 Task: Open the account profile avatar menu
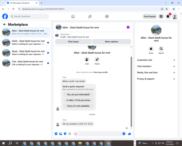point(175,16)
